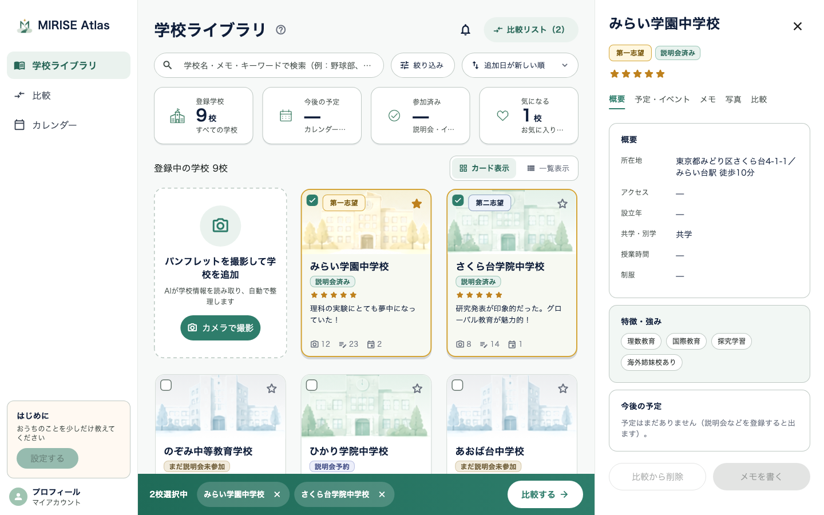Check the ひかり学院中学校 card checkbox

pos(312,385)
